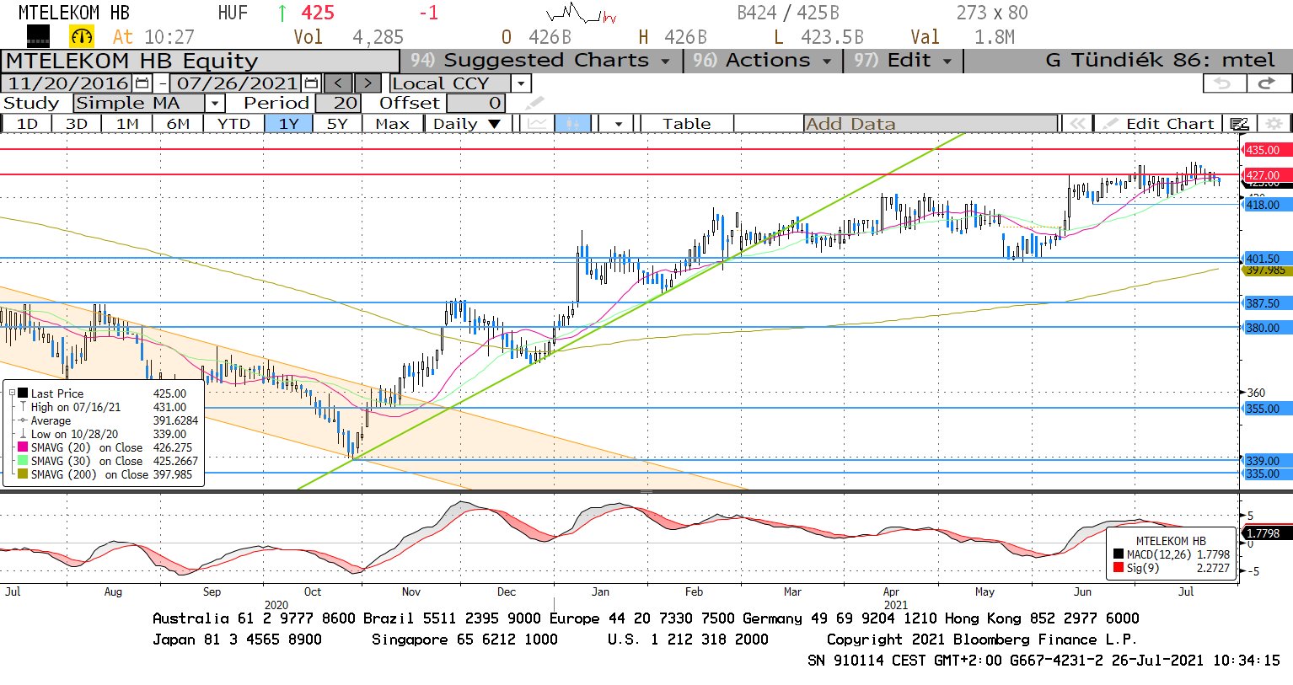The width and height of the screenshot is (1293, 685).
Task: Open the Daily periodicity dropdown
Action: pos(466,124)
